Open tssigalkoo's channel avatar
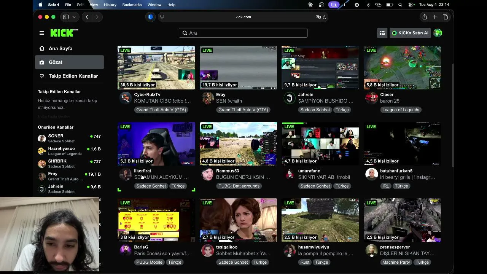The width and height of the screenshot is (487, 274). click(207, 250)
